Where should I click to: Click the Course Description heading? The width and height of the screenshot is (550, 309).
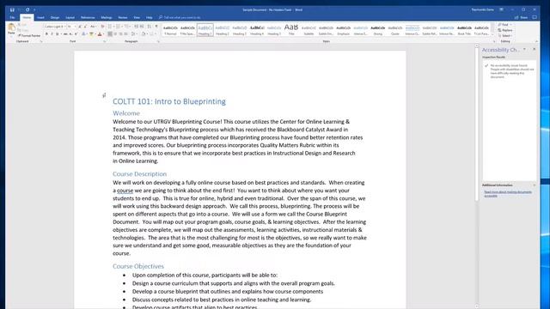139,174
